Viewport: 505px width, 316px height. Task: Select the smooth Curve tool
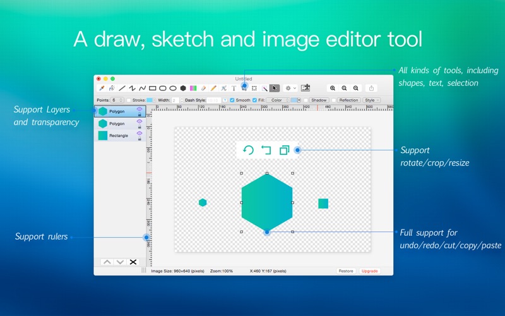143,88
